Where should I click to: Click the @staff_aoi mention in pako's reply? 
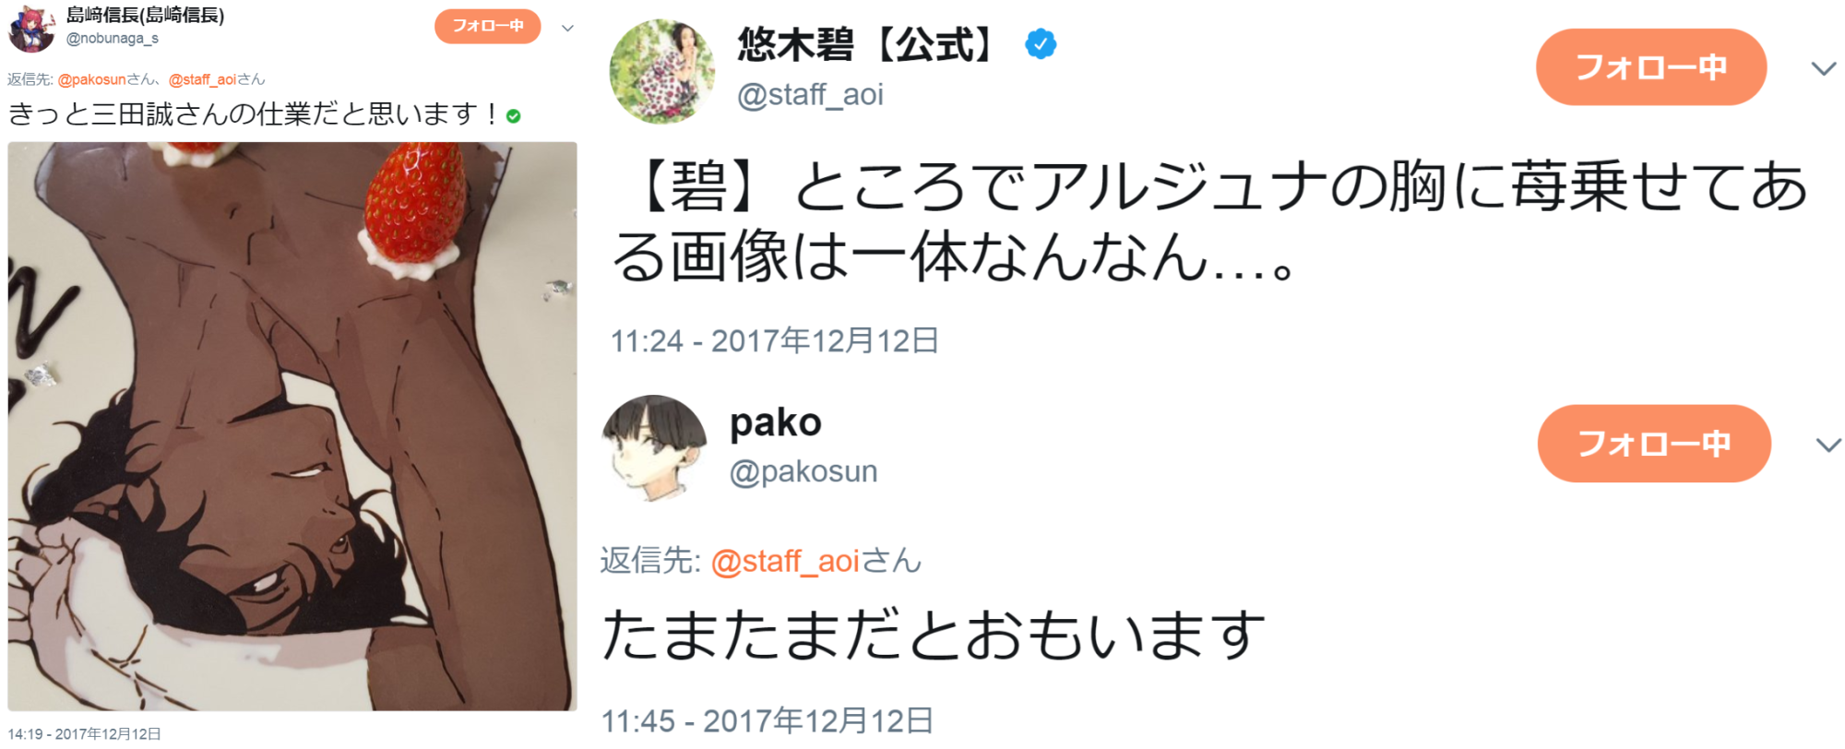pyautogui.click(x=785, y=561)
